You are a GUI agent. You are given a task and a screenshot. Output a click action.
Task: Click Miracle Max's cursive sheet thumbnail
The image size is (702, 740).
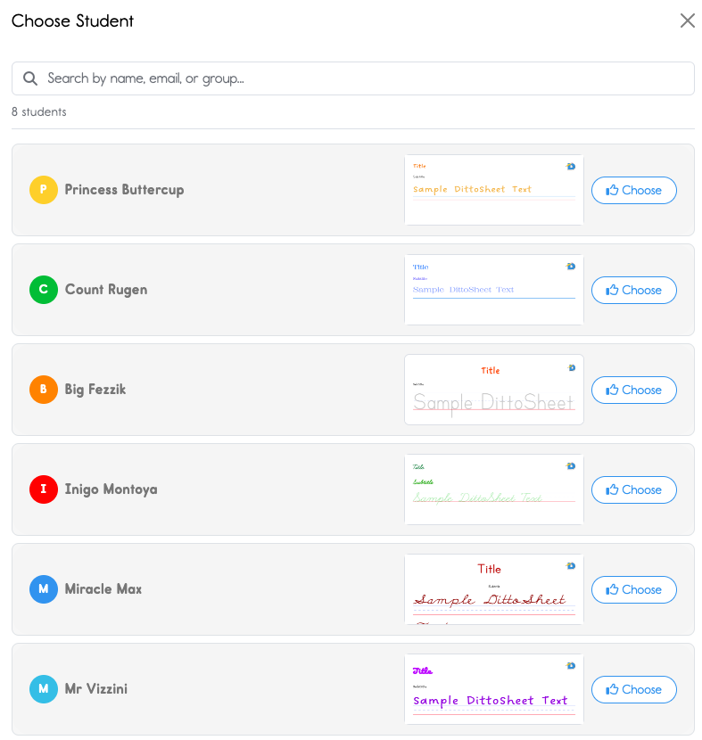[493, 589]
